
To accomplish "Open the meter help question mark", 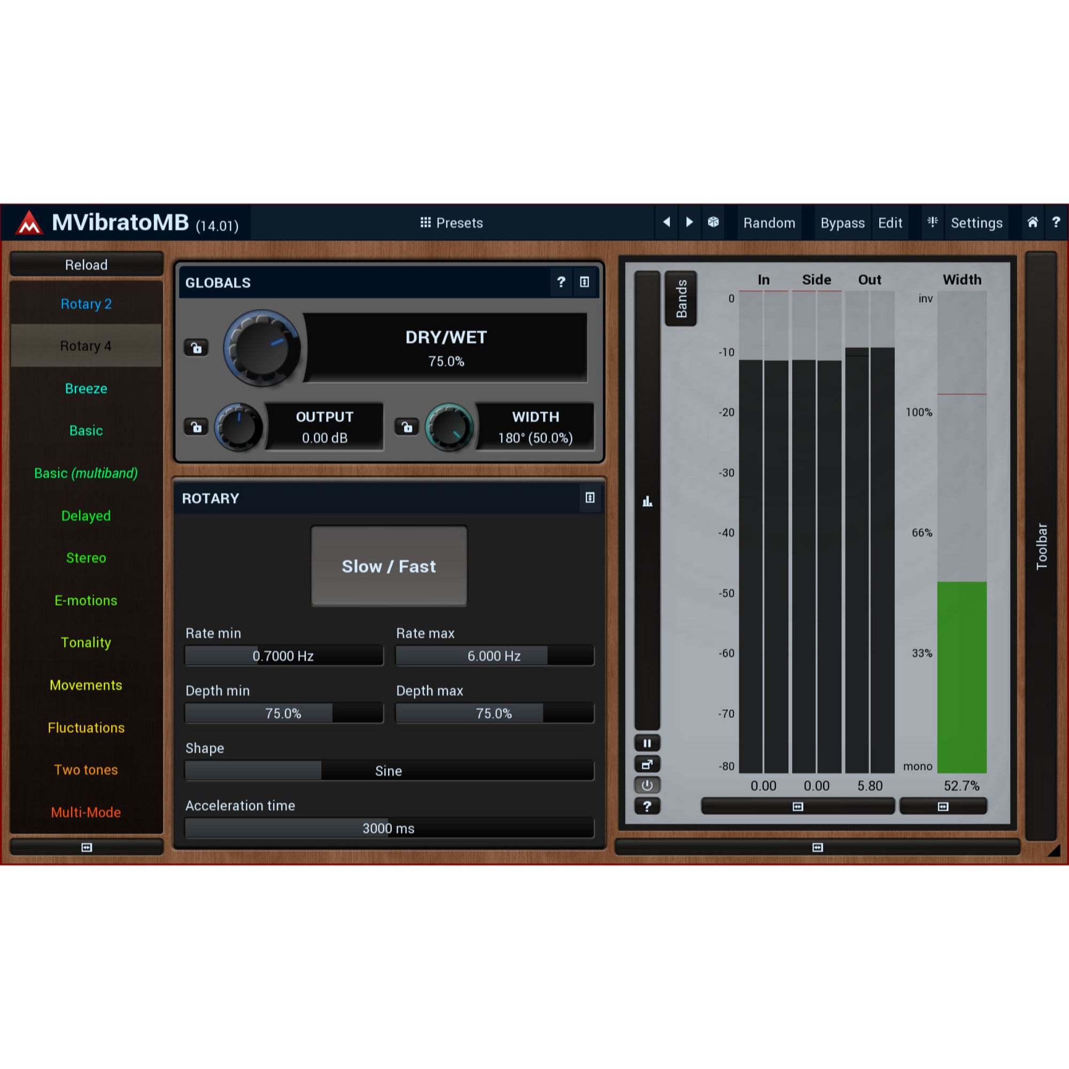I will (647, 806).
